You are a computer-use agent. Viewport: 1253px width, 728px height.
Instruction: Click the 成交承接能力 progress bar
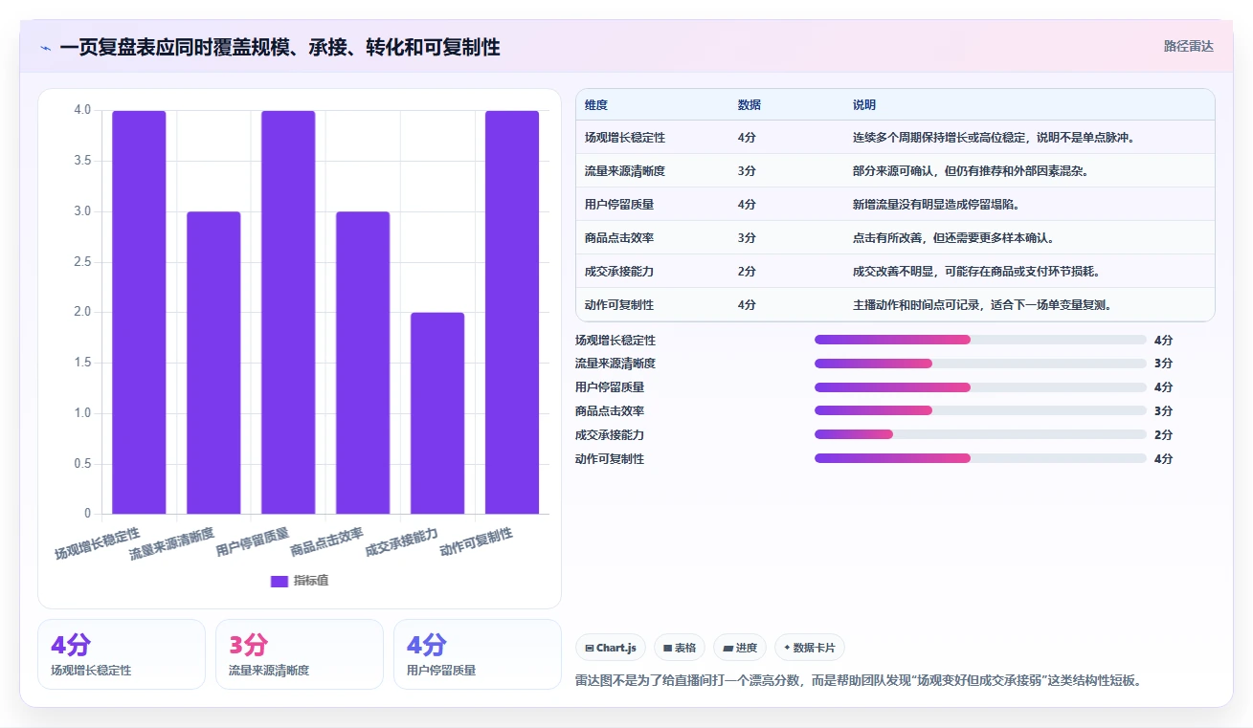pos(980,434)
